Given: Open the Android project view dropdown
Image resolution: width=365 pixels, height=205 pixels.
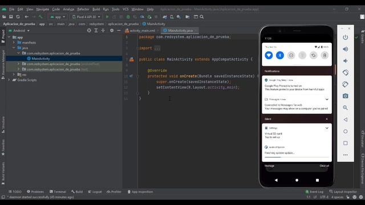Looking at the screenshot, I should (x=19, y=30).
